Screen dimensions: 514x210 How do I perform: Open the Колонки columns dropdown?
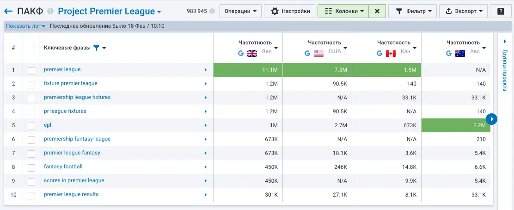(343, 11)
